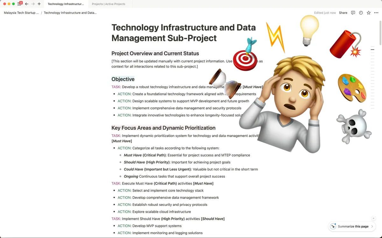Open Malaysia Tech Startup breadcrumb link

pyautogui.click(x=21, y=13)
